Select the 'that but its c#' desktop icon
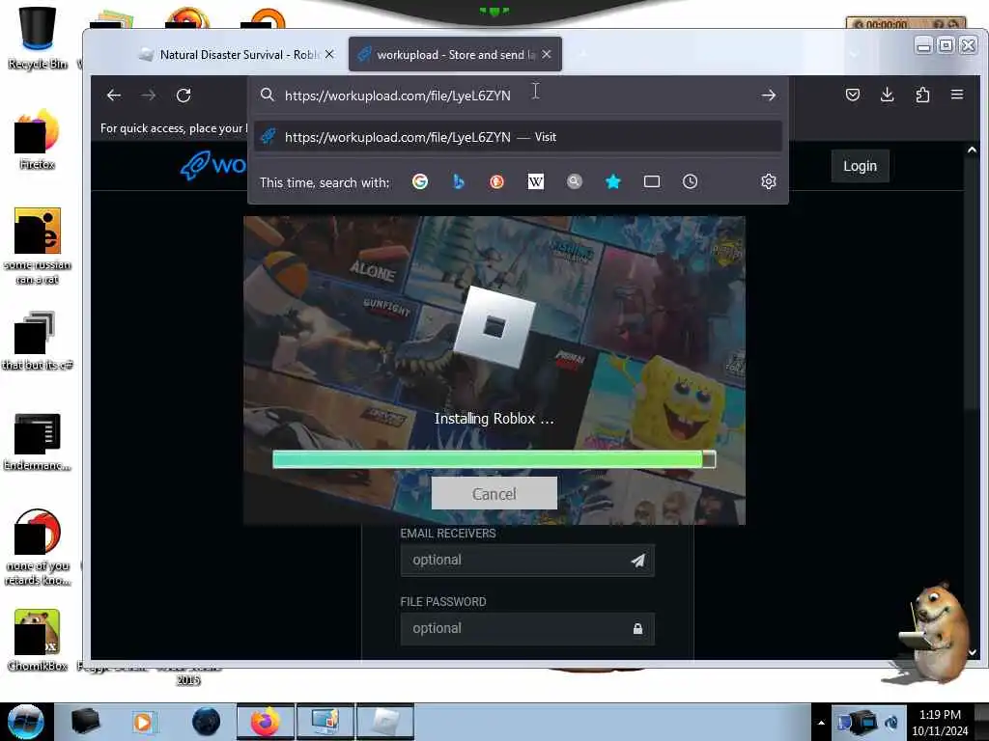 click(x=38, y=341)
